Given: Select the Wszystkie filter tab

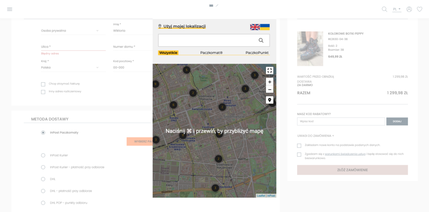Looking at the screenshot, I should pyautogui.click(x=168, y=53).
